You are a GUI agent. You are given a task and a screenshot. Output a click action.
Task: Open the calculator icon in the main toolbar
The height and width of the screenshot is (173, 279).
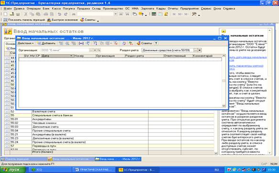coord(154,14)
